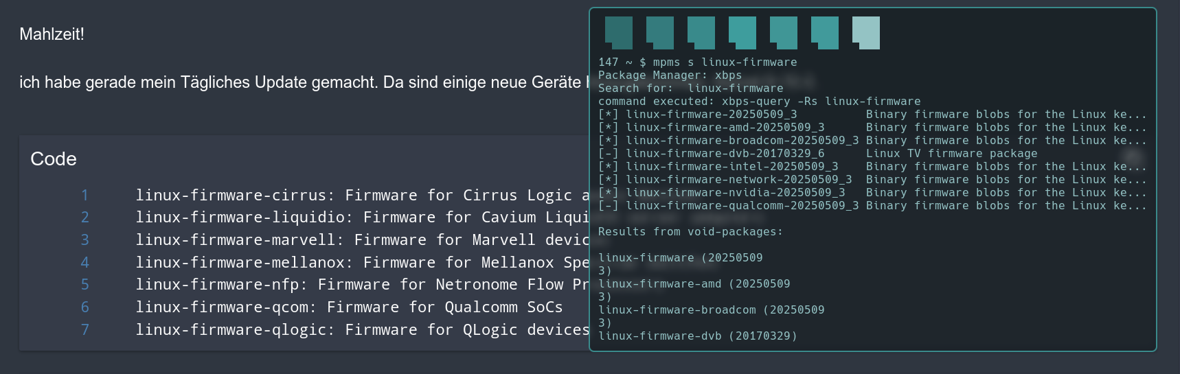Select the linux-firmware-qlogic line in the code
The height and width of the screenshot is (374, 1180).
pos(361,330)
